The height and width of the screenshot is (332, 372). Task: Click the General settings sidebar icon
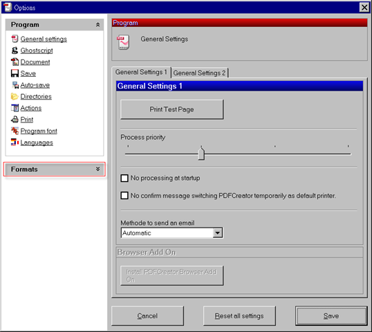pos(15,39)
